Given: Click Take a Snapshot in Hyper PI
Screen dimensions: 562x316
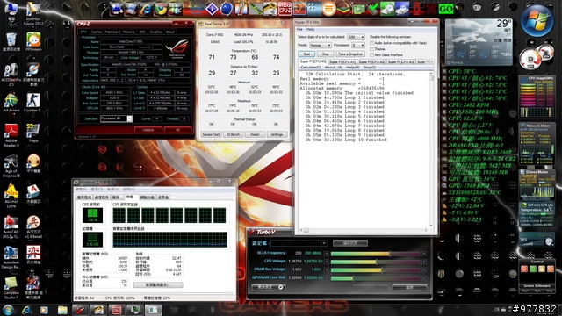Looking at the screenshot, I should 350,54.
